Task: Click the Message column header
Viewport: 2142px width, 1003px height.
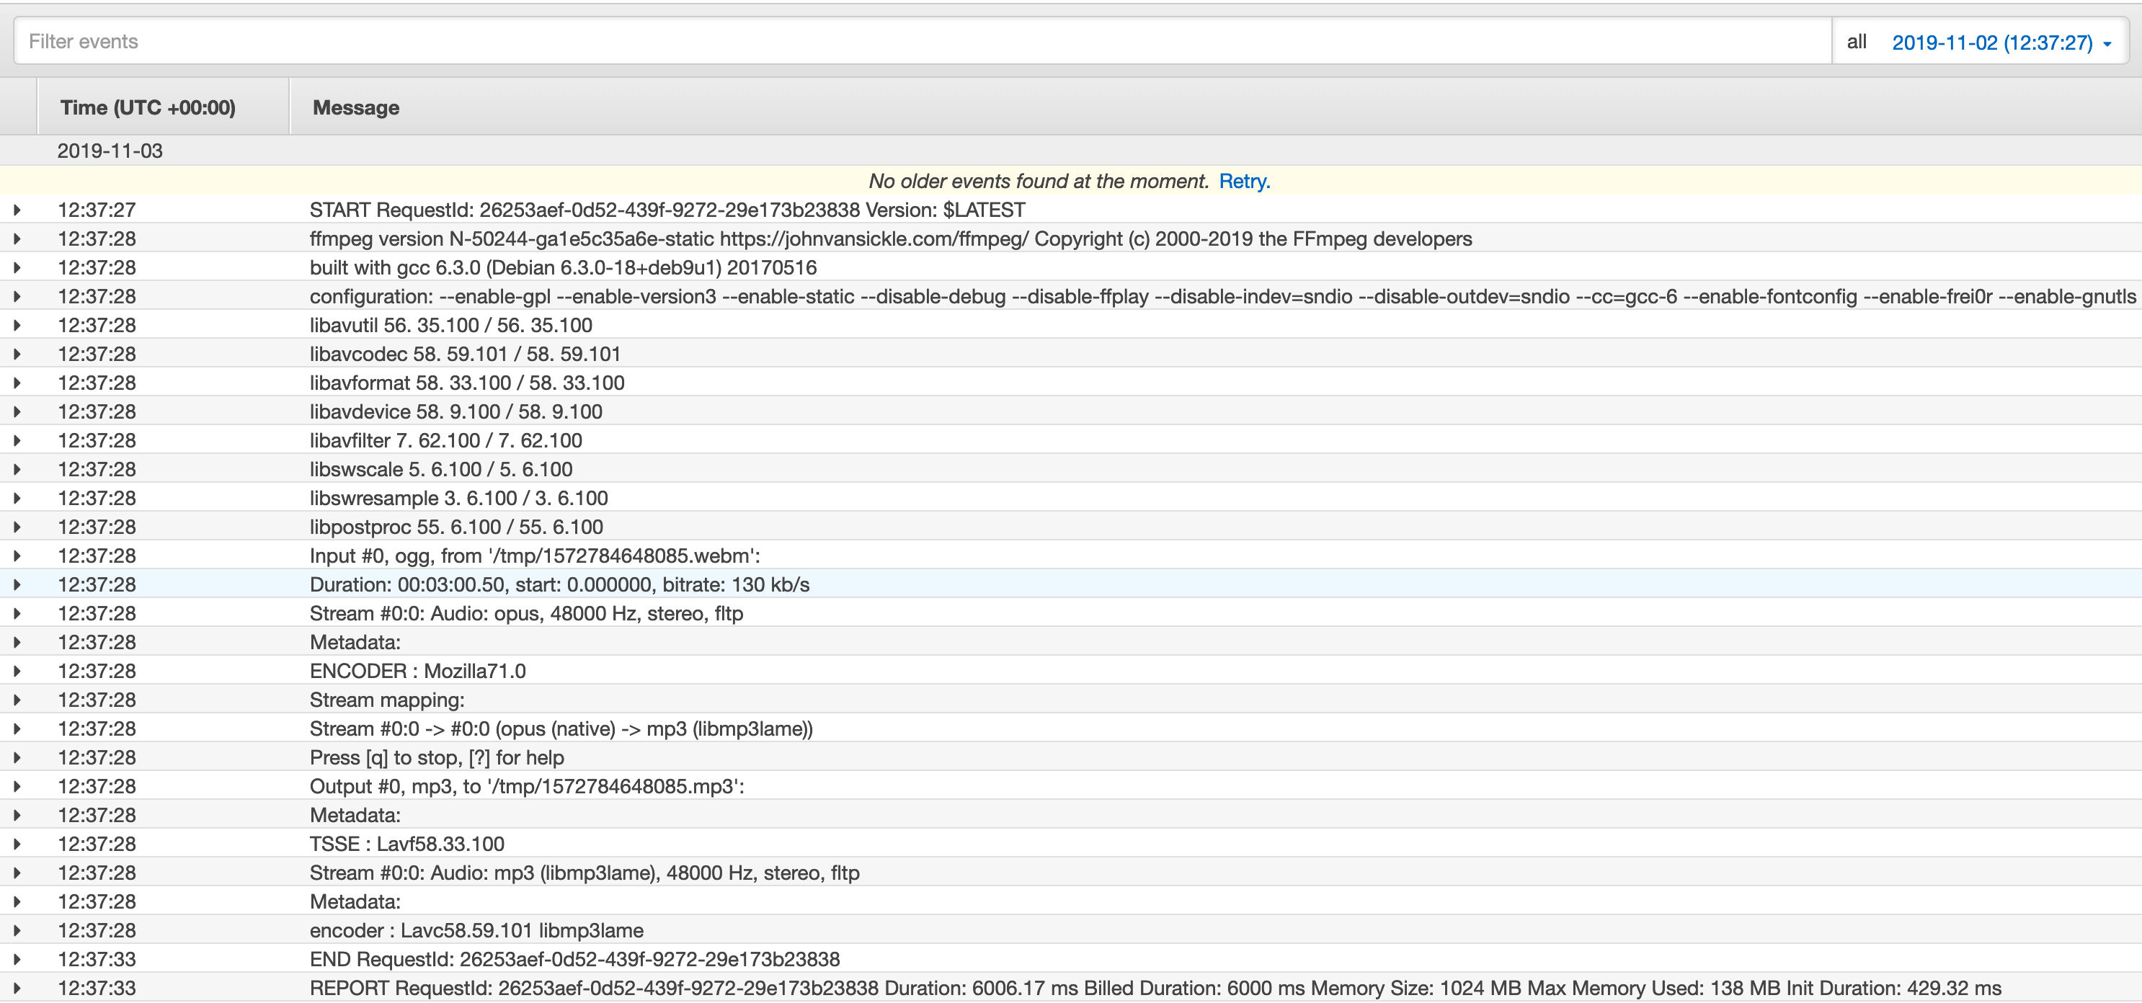Action: click(x=356, y=108)
